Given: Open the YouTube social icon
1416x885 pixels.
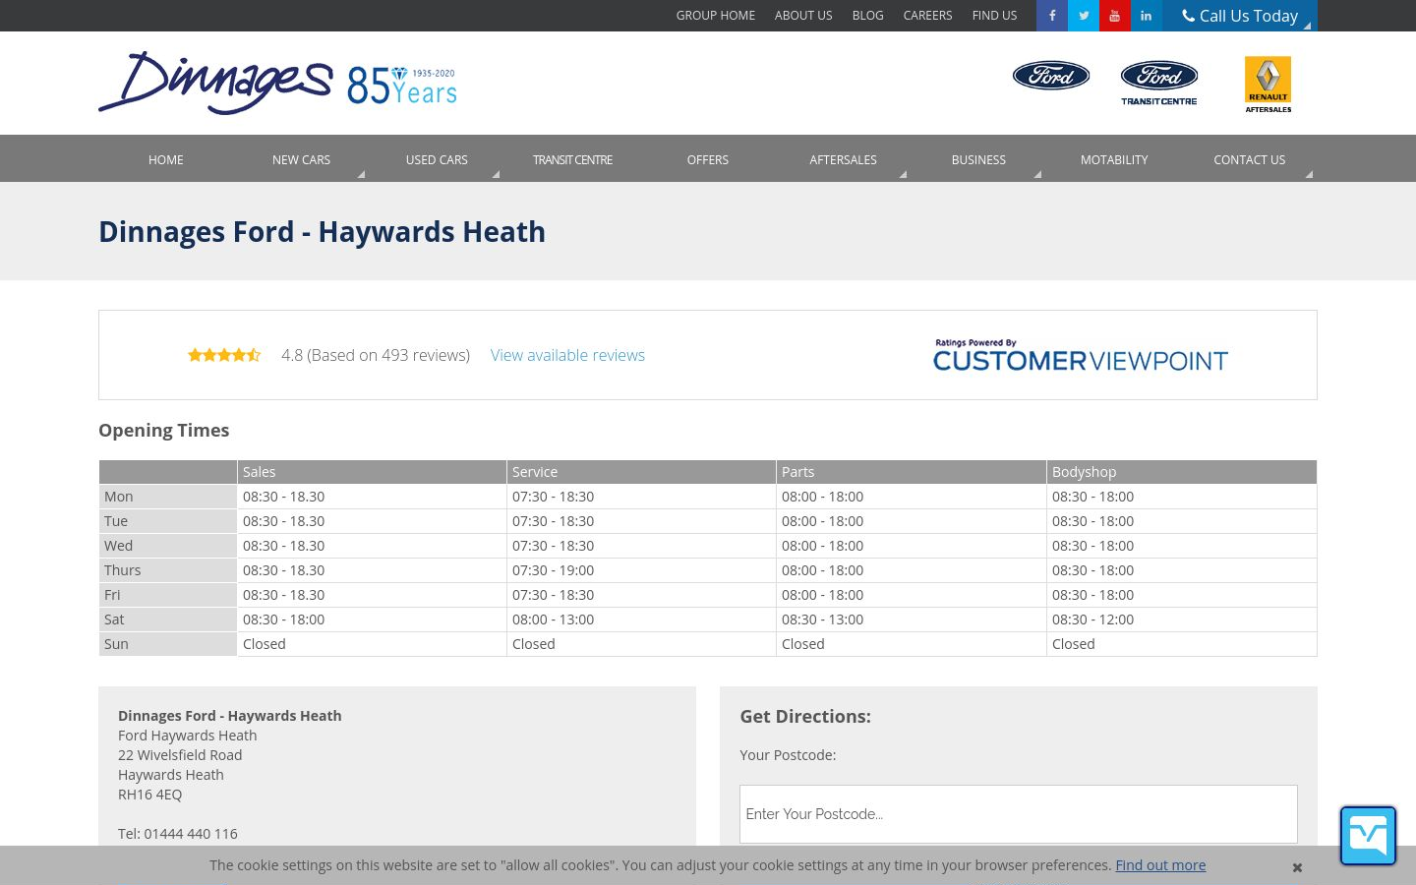Looking at the screenshot, I should point(1115,16).
